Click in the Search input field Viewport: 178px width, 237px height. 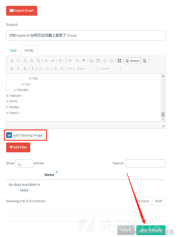click(145, 163)
